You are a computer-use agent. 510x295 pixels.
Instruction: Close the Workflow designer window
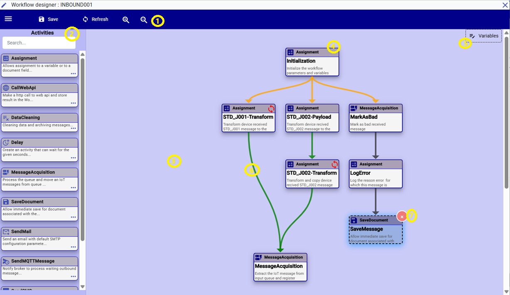click(x=505, y=5)
